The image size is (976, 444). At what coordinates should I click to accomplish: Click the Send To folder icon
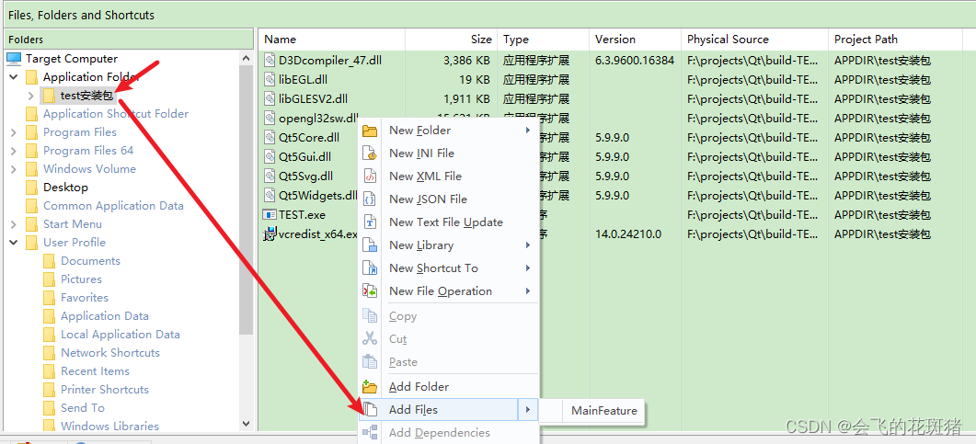[49, 408]
